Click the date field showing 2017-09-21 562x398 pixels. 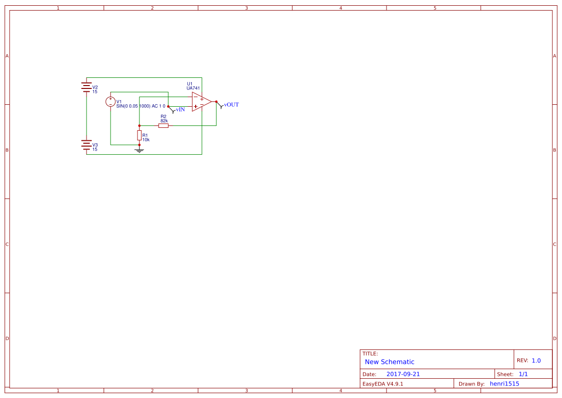tap(404, 373)
